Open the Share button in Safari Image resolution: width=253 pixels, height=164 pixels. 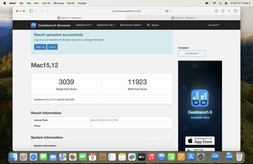[223, 11]
